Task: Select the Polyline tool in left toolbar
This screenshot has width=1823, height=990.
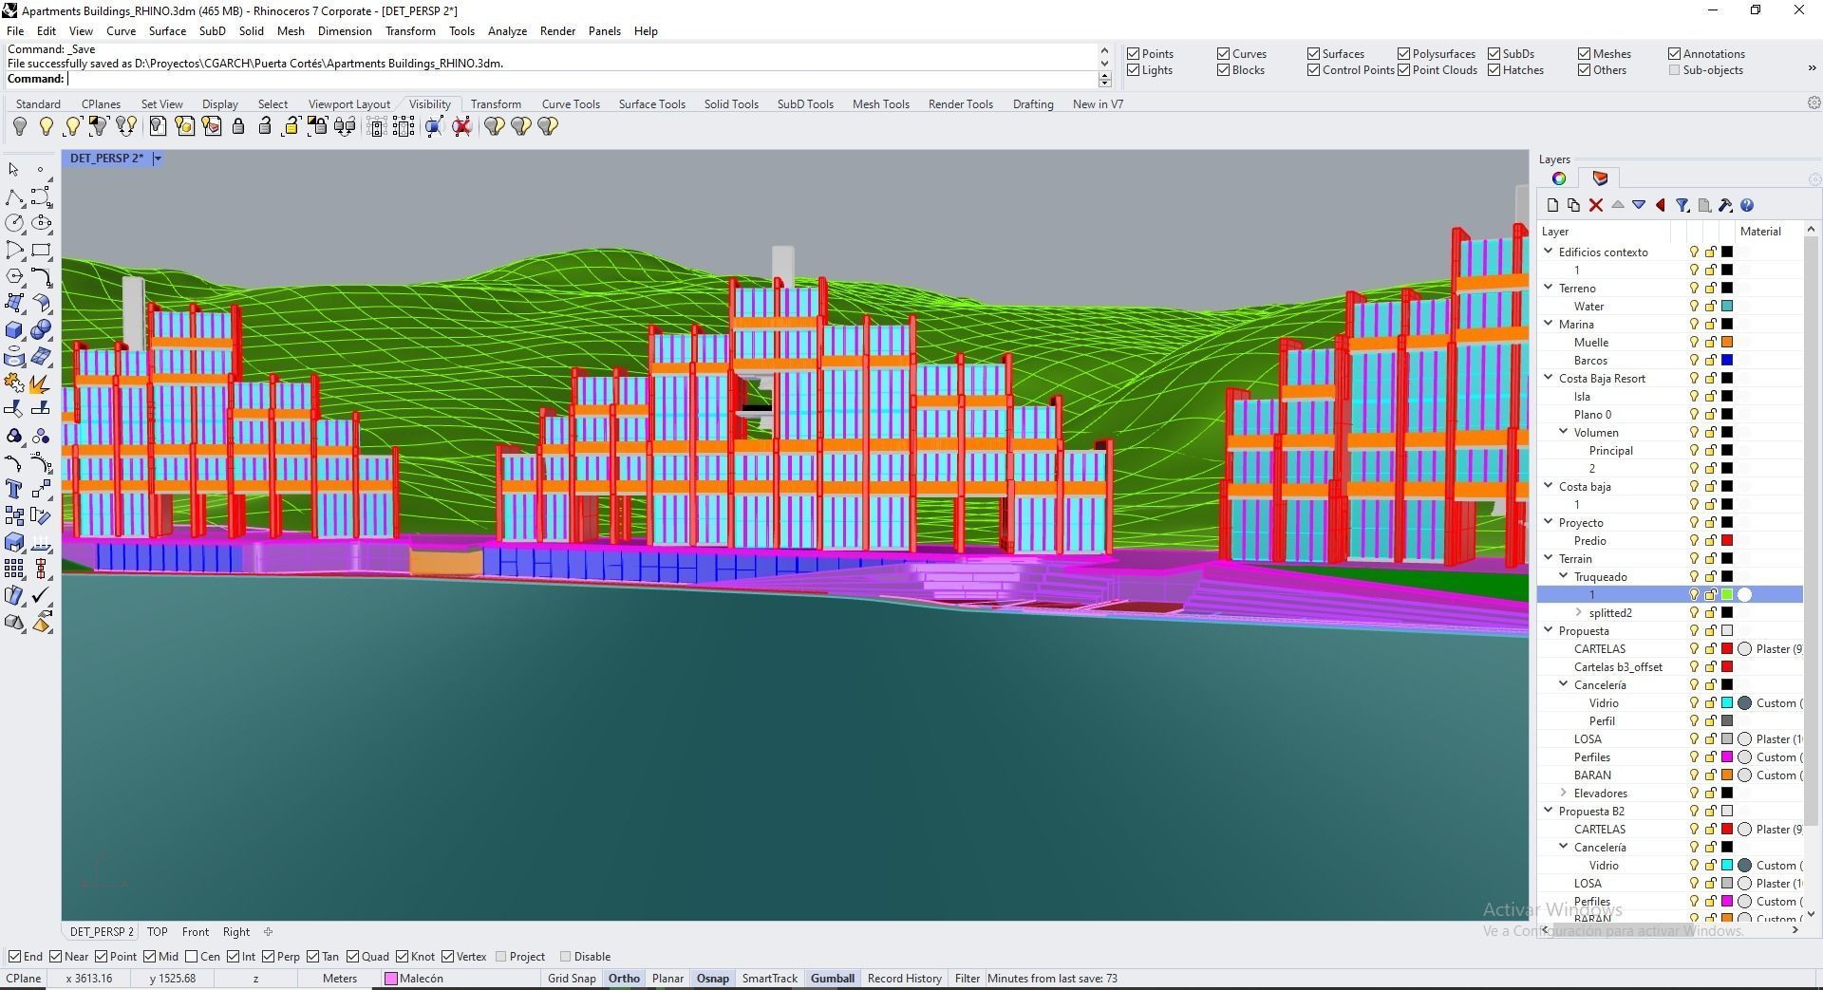Action: click(14, 196)
